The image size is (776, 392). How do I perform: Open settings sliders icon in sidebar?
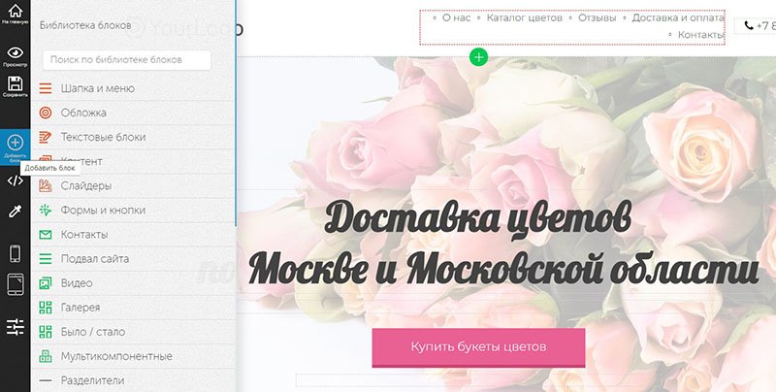[x=16, y=327]
